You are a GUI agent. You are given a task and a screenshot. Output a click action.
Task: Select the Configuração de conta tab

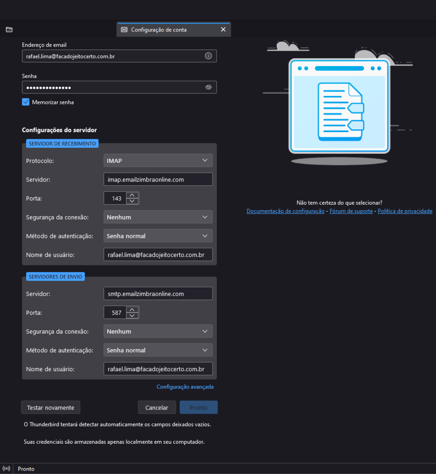[x=174, y=30]
